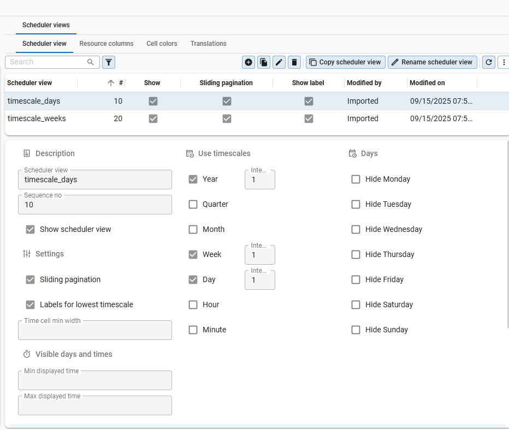Click the edit pencil icon in toolbar
509x430 pixels.
pos(279,62)
